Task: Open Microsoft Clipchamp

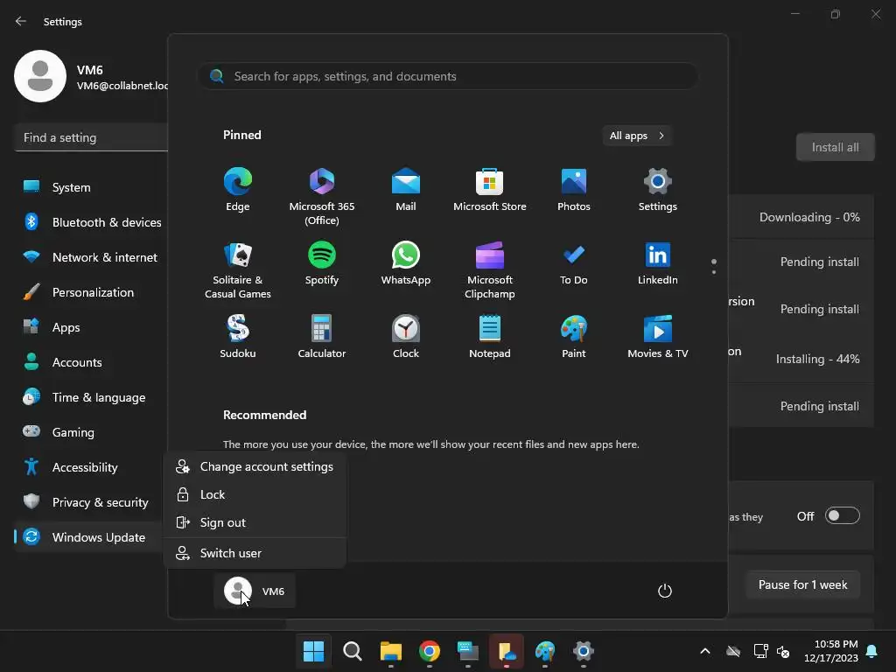Action: 490,270
